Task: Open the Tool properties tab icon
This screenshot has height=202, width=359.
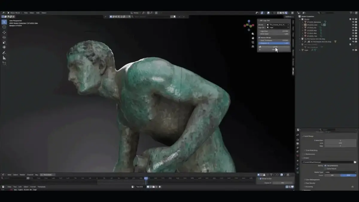Action: click(298, 135)
